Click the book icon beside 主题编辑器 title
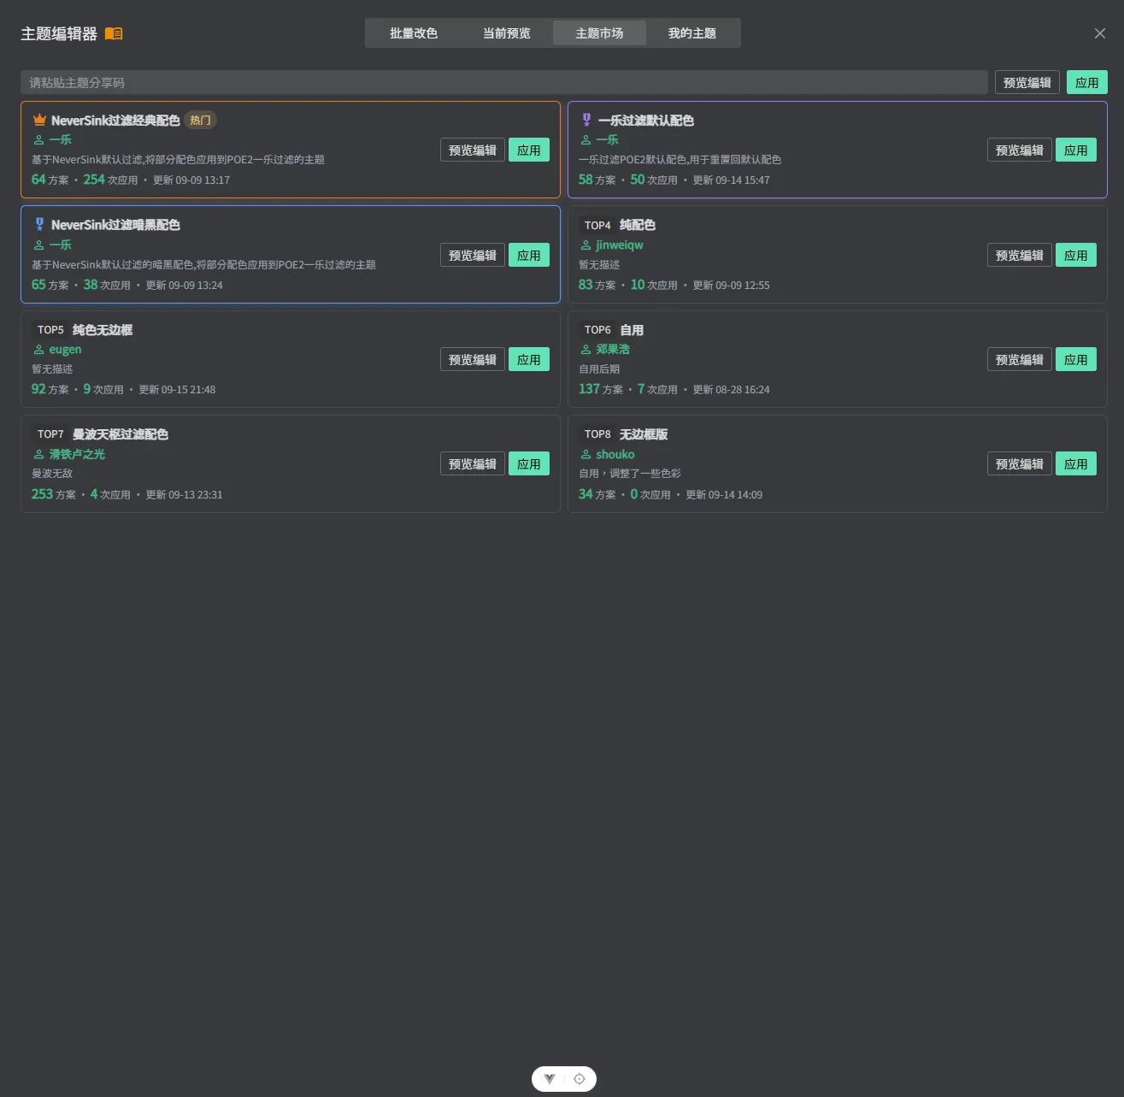 click(x=114, y=33)
